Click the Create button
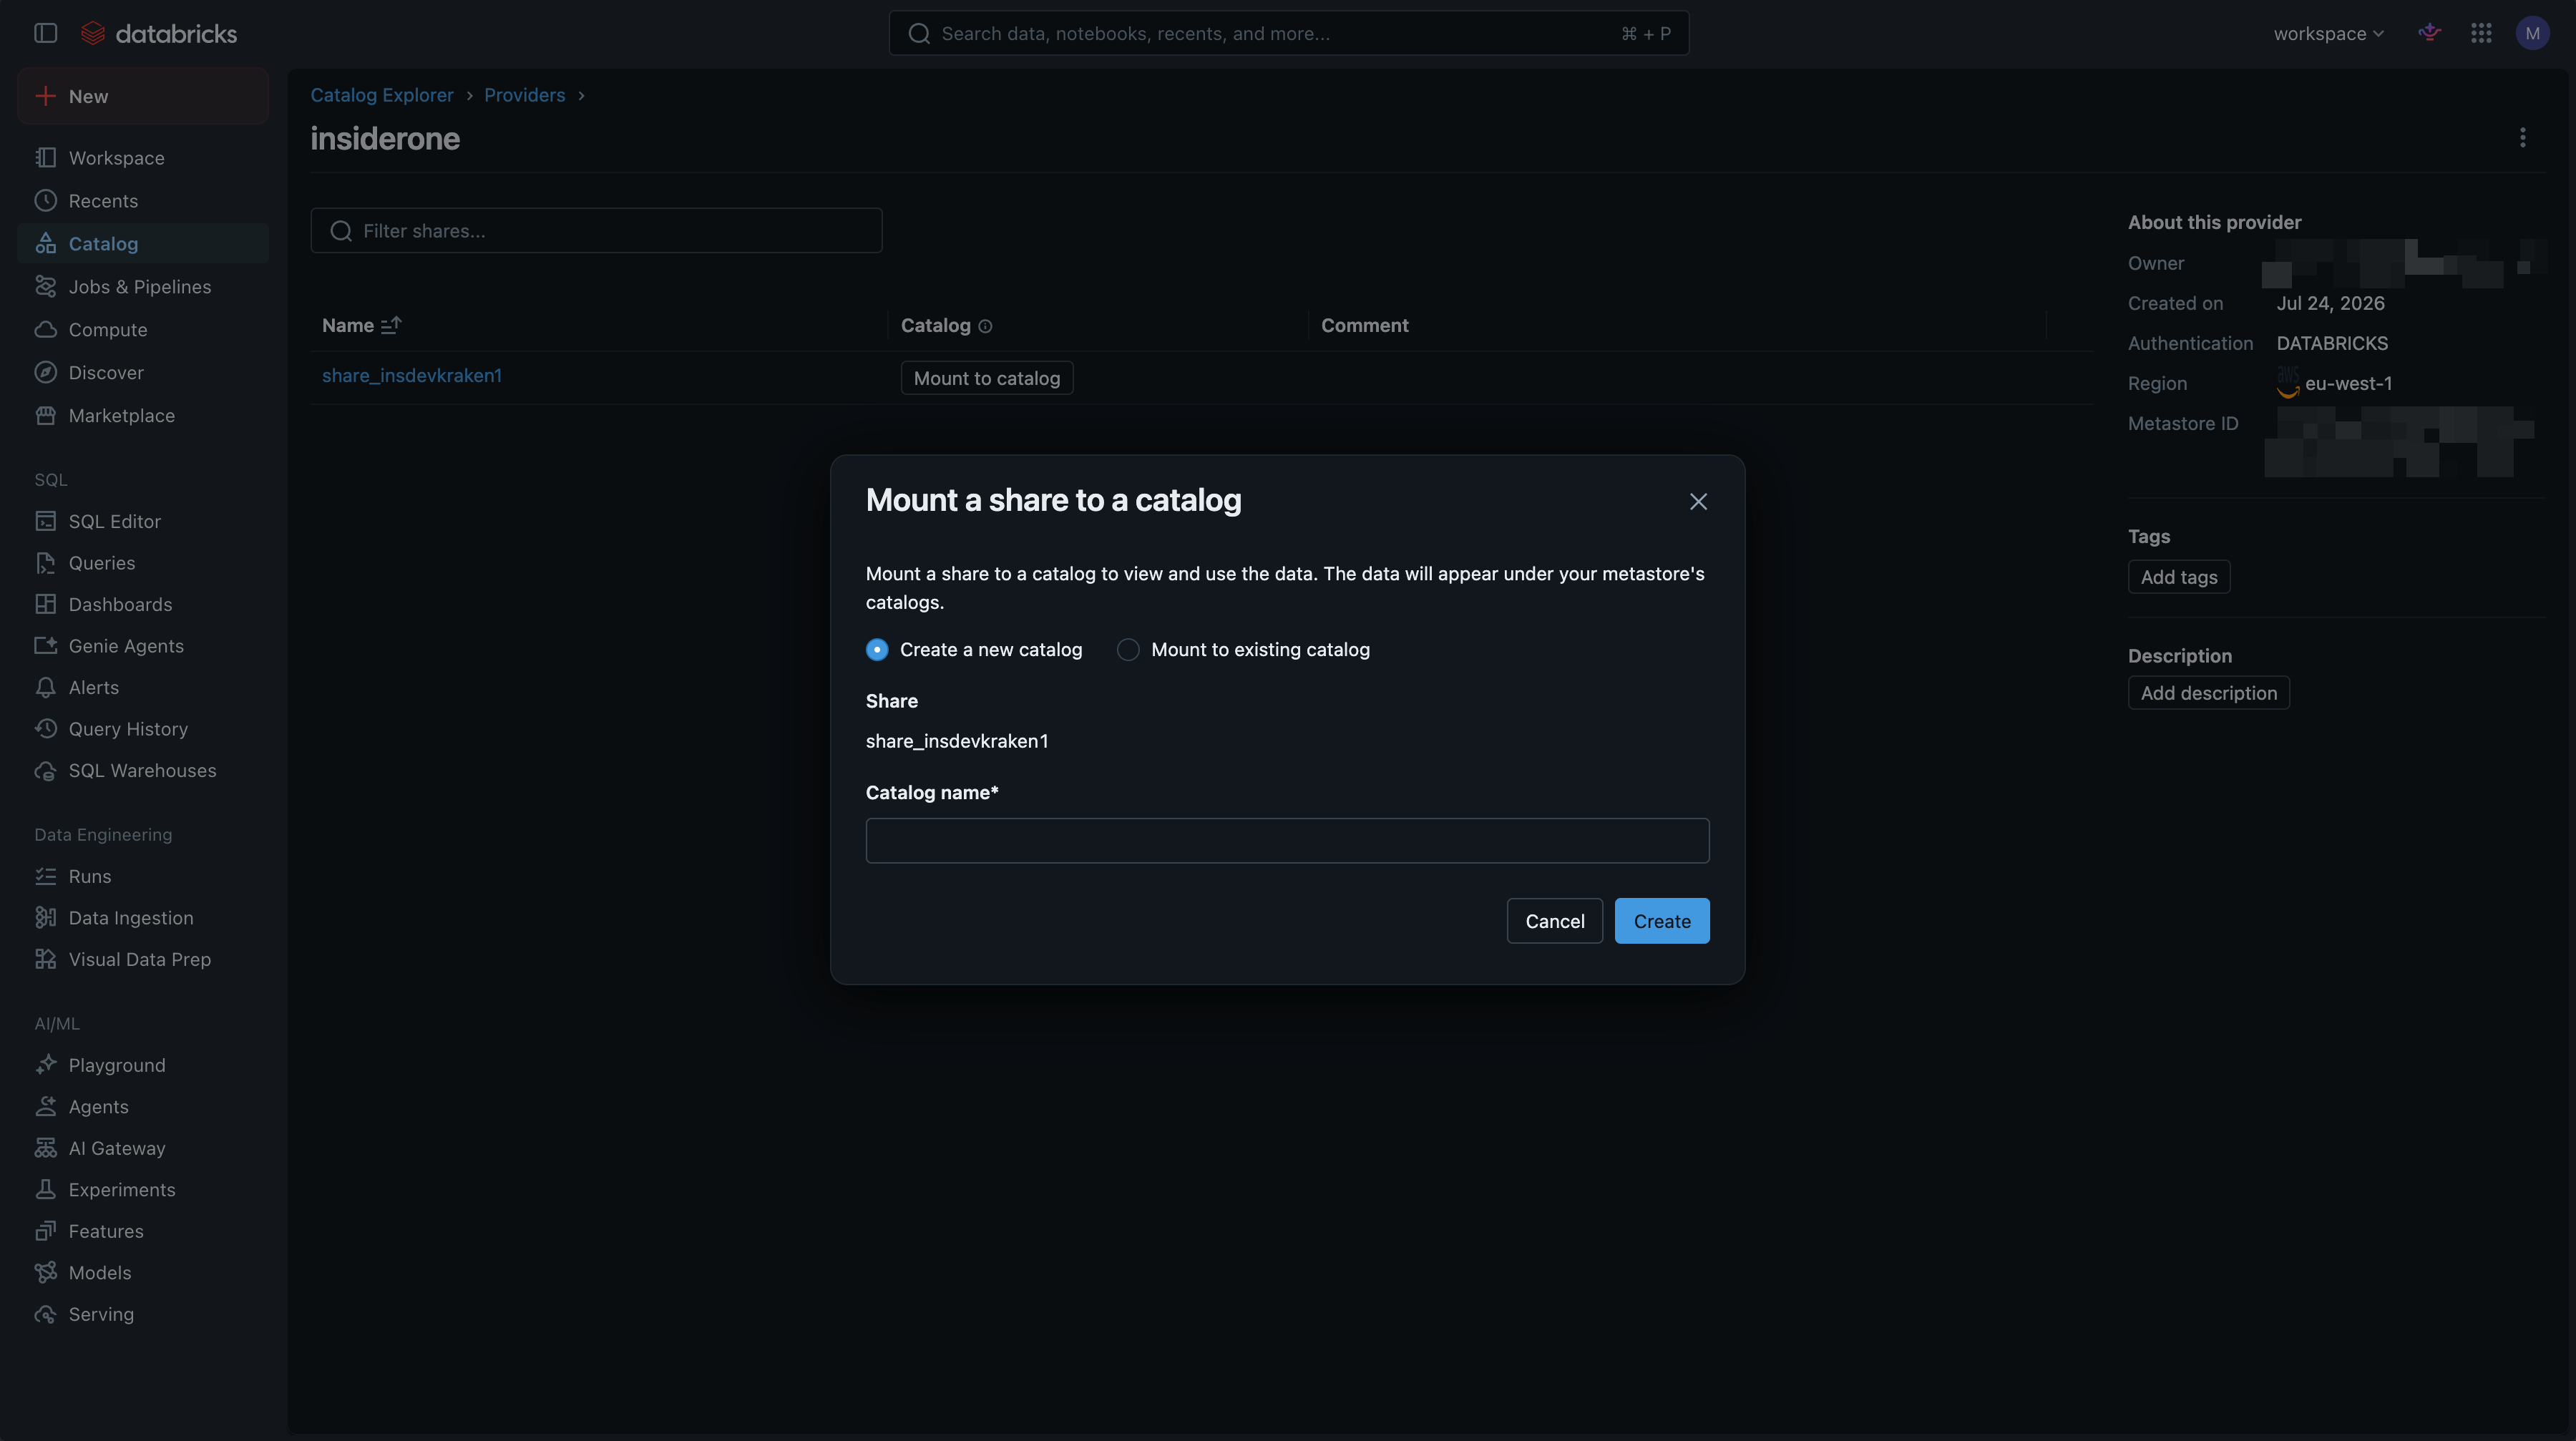Viewport: 2576px width, 1441px height. coord(1662,920)
